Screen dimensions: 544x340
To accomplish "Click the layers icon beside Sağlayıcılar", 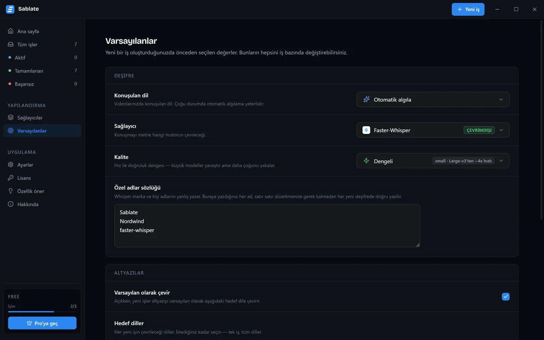I will 11,117.
